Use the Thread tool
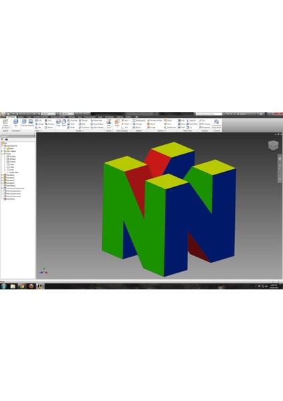The height and width of the screenshot is (401, 283). 83,120
